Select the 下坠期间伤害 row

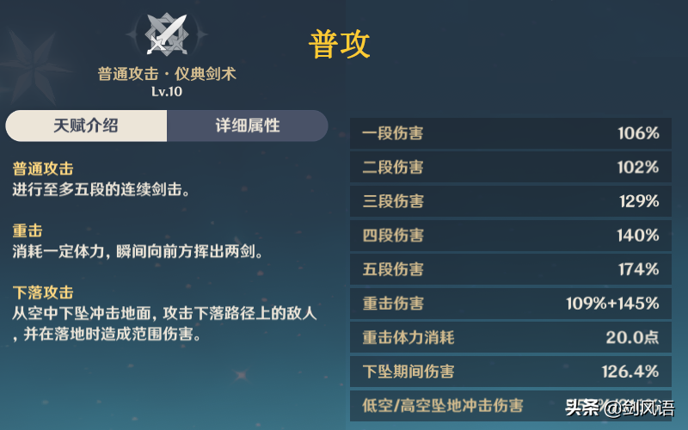click(511, 372)
